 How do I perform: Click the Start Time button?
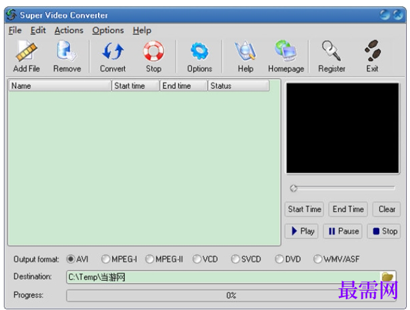pos(304,209)
